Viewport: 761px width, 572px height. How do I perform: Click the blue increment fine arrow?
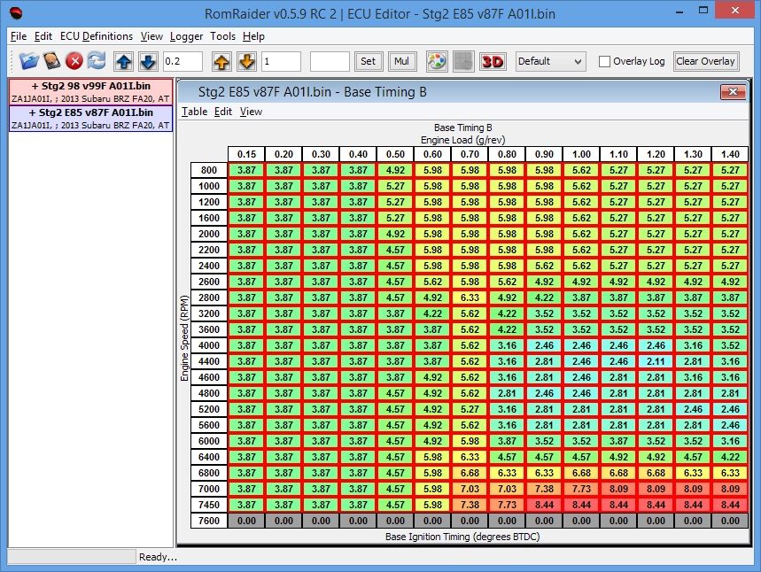click(x=124, y=62)
